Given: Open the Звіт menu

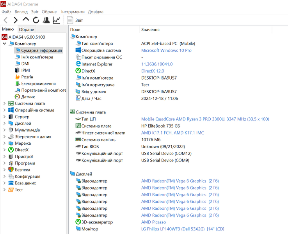Looking at the screenshot, I should coord(35,12).
